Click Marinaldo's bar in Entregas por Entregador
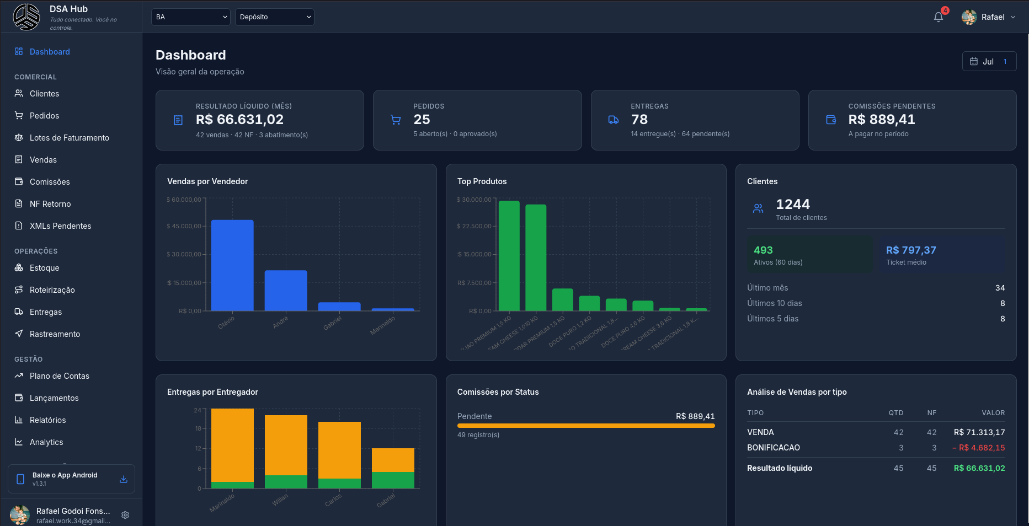 pos(232,448)
